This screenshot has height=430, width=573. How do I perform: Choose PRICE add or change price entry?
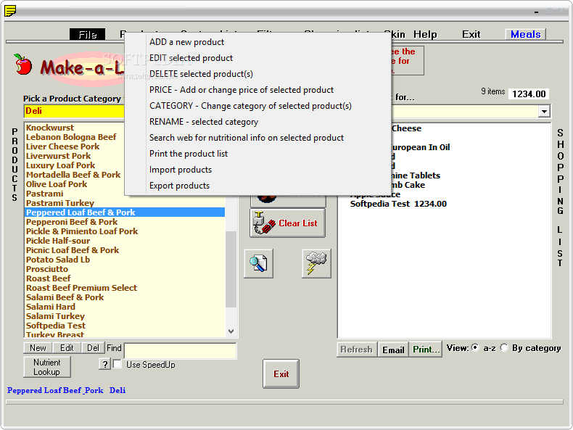(242, 90)
